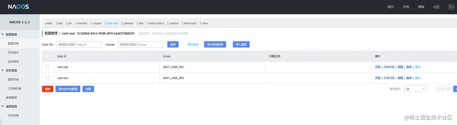Viewport: 457px width, 125px height.
Task: Switch to the nest-product namespace tab
Action: [157, 23]
